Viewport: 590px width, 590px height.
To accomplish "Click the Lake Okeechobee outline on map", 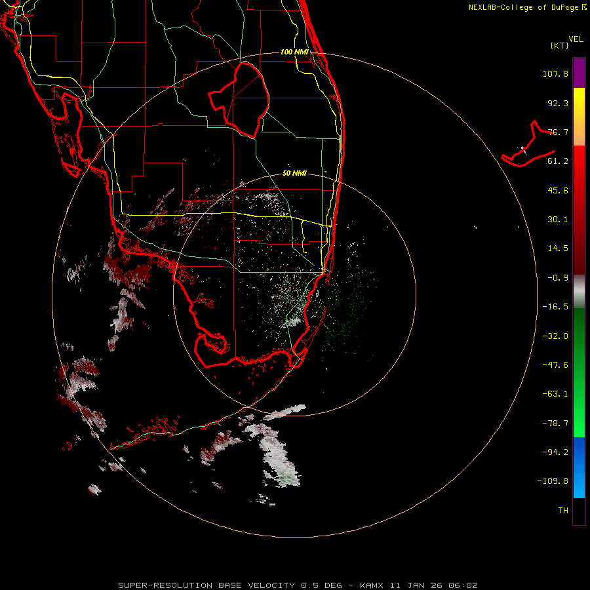I will tap(239, 100).
